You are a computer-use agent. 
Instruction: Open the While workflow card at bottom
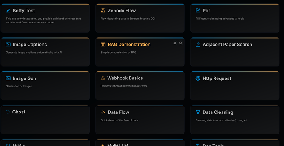[x=45, y=143]
